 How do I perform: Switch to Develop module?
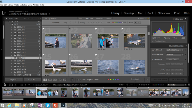pyautogui.click(x=129, y=13)
